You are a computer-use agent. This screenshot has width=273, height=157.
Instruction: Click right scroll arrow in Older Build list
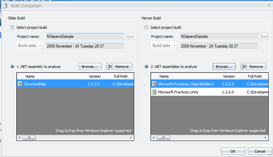[x=131, y=138]
